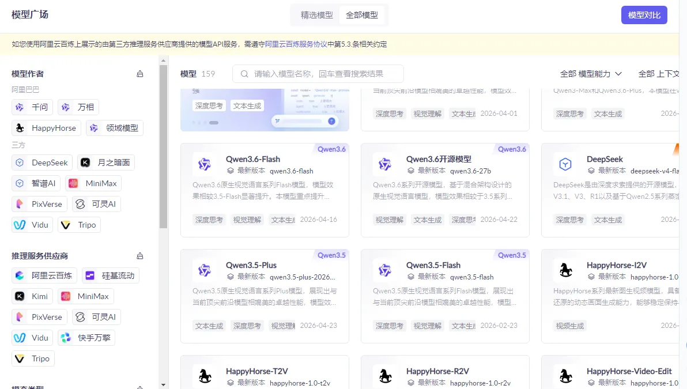Open the 全部 上下文 dropdown
The height and width of the screenshot is (389, 687).
[659, 74]
